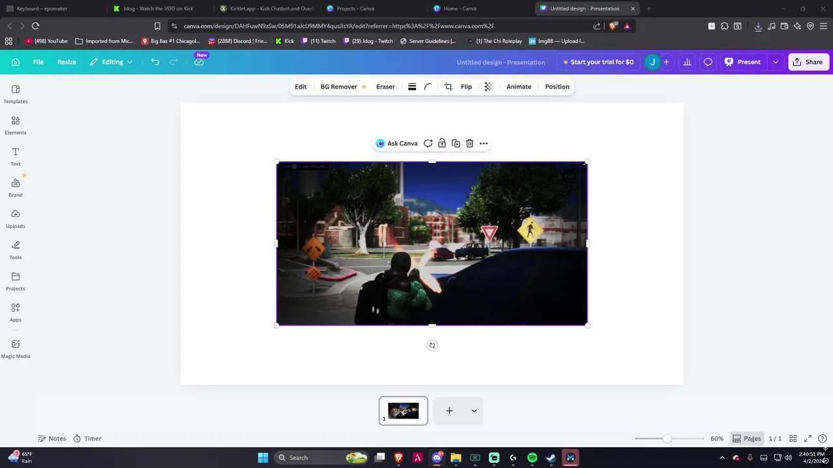Open the Text panel in the sidebar
The image size is (833, 468).
(x=16, y=157)
